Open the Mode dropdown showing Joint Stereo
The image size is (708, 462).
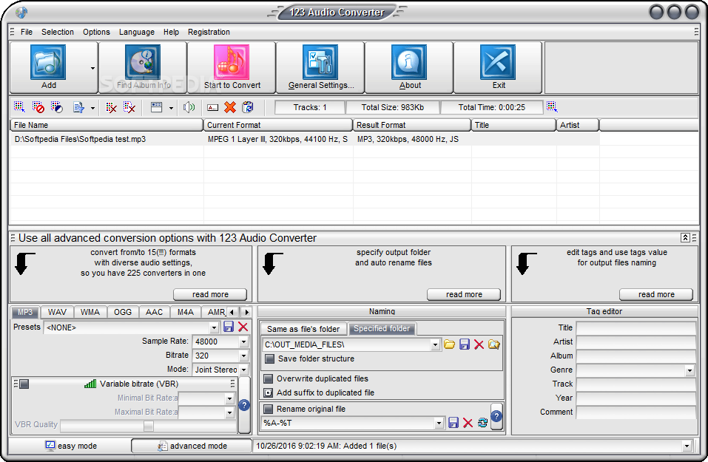point(244,370)
